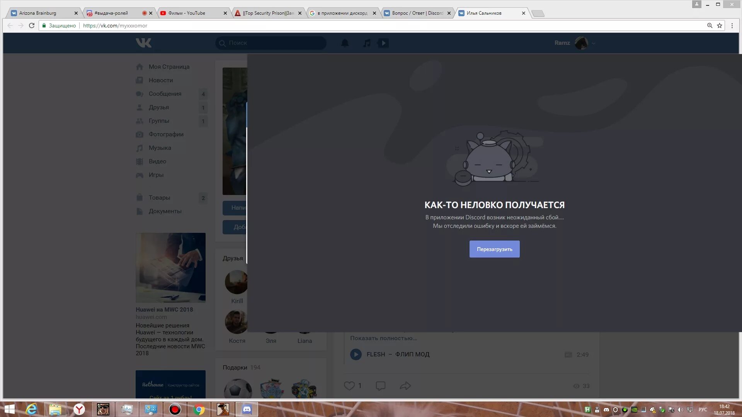Image resolution: width=742 pixels, height=417 pixels.
Task: Switch to Arizona Brainburg tab
Action: point(44,13)
